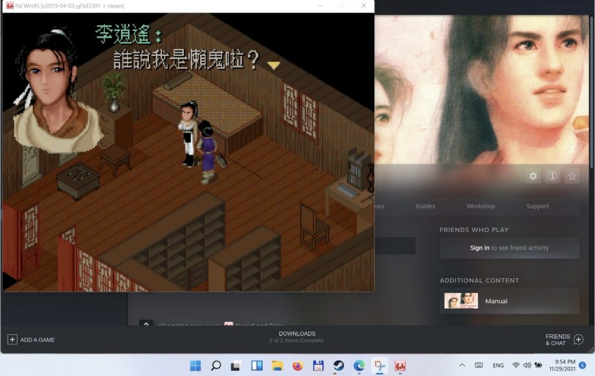Click the volume speaker tray icon
This screenshot has height=376, width=595.
pyautogui.click(x=527, y=366)
